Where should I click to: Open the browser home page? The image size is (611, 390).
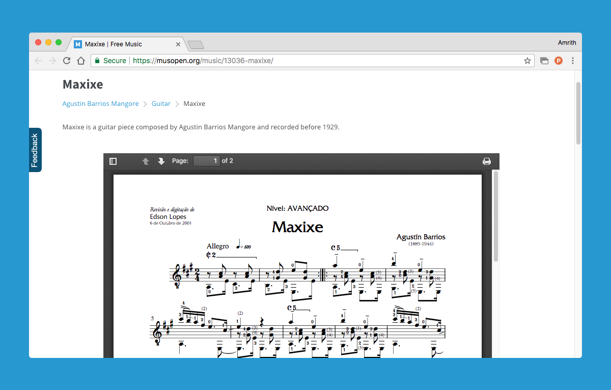pos(80,61)
